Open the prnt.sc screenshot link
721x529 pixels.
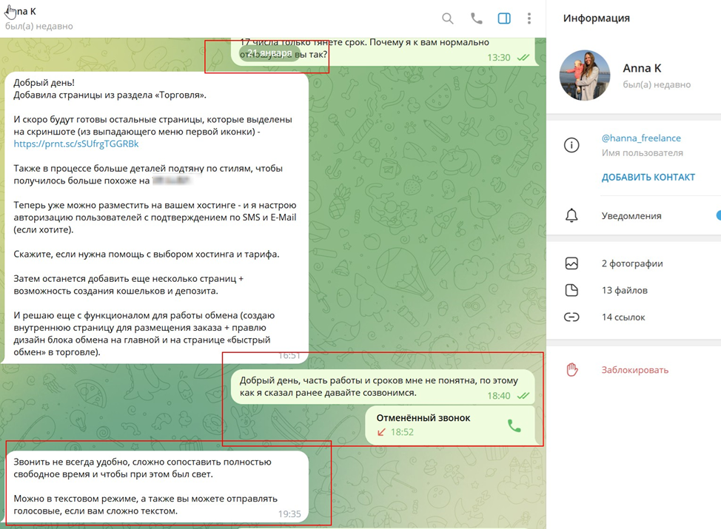(x=76, y=144)
